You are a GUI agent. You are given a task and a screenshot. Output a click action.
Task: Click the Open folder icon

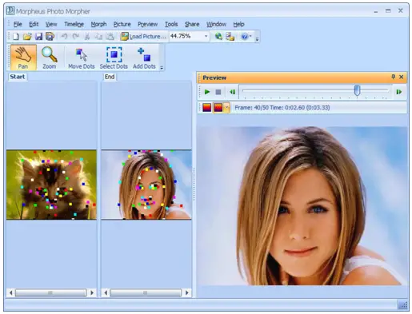27,36
